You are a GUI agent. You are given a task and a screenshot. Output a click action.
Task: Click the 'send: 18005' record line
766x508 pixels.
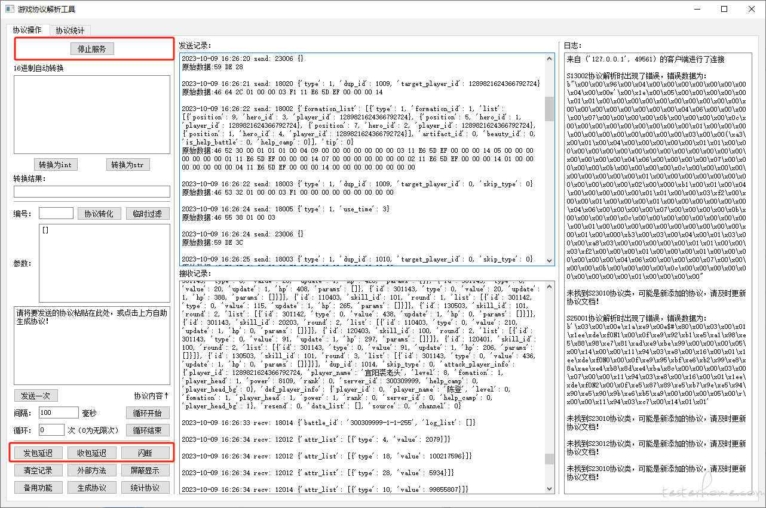pos(286,209)
